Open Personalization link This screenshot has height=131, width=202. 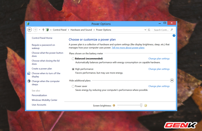39,95
